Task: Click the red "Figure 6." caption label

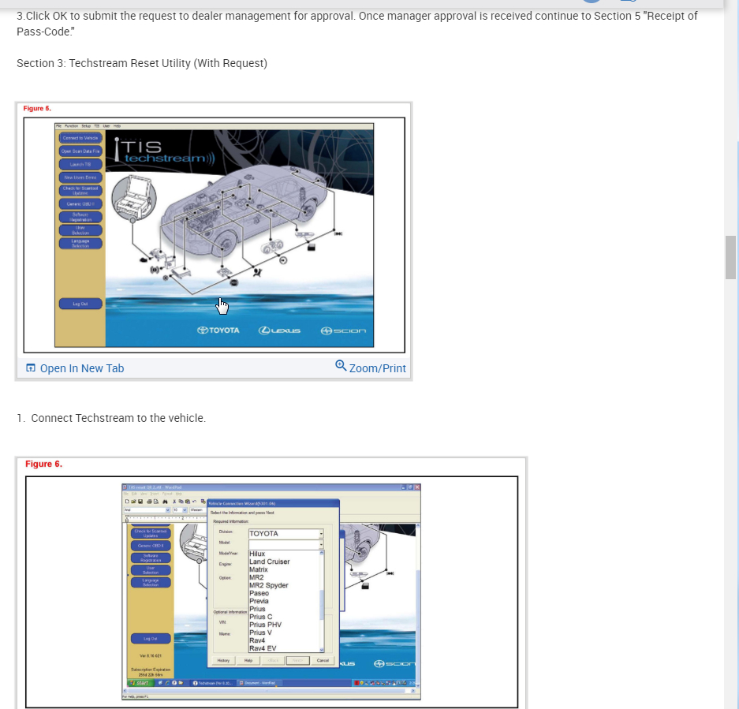Action: (44, 464)
